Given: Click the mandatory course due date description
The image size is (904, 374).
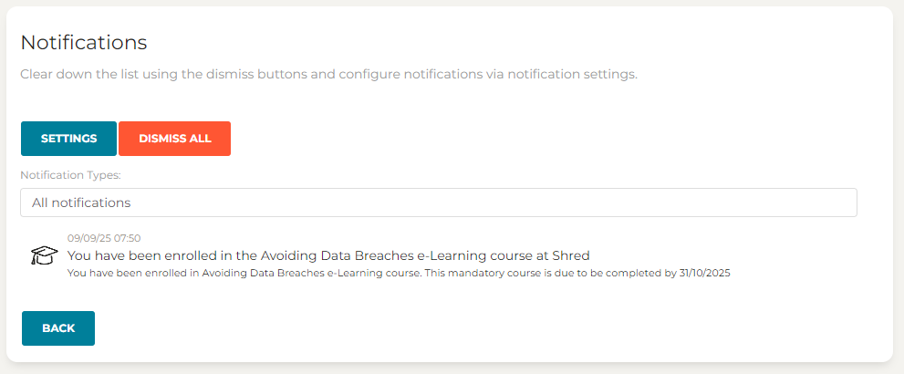Looking at the screenshot, I should 399,272.
